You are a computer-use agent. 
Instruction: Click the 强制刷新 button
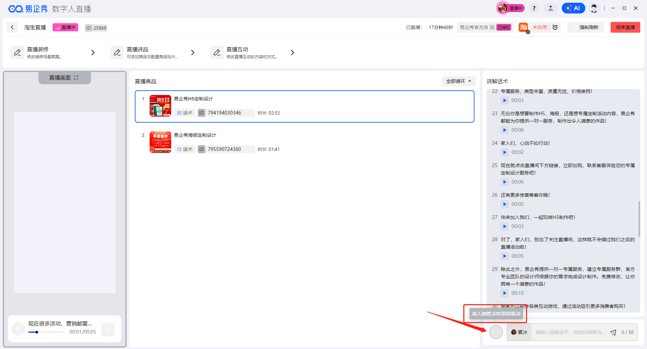point(586,27)
